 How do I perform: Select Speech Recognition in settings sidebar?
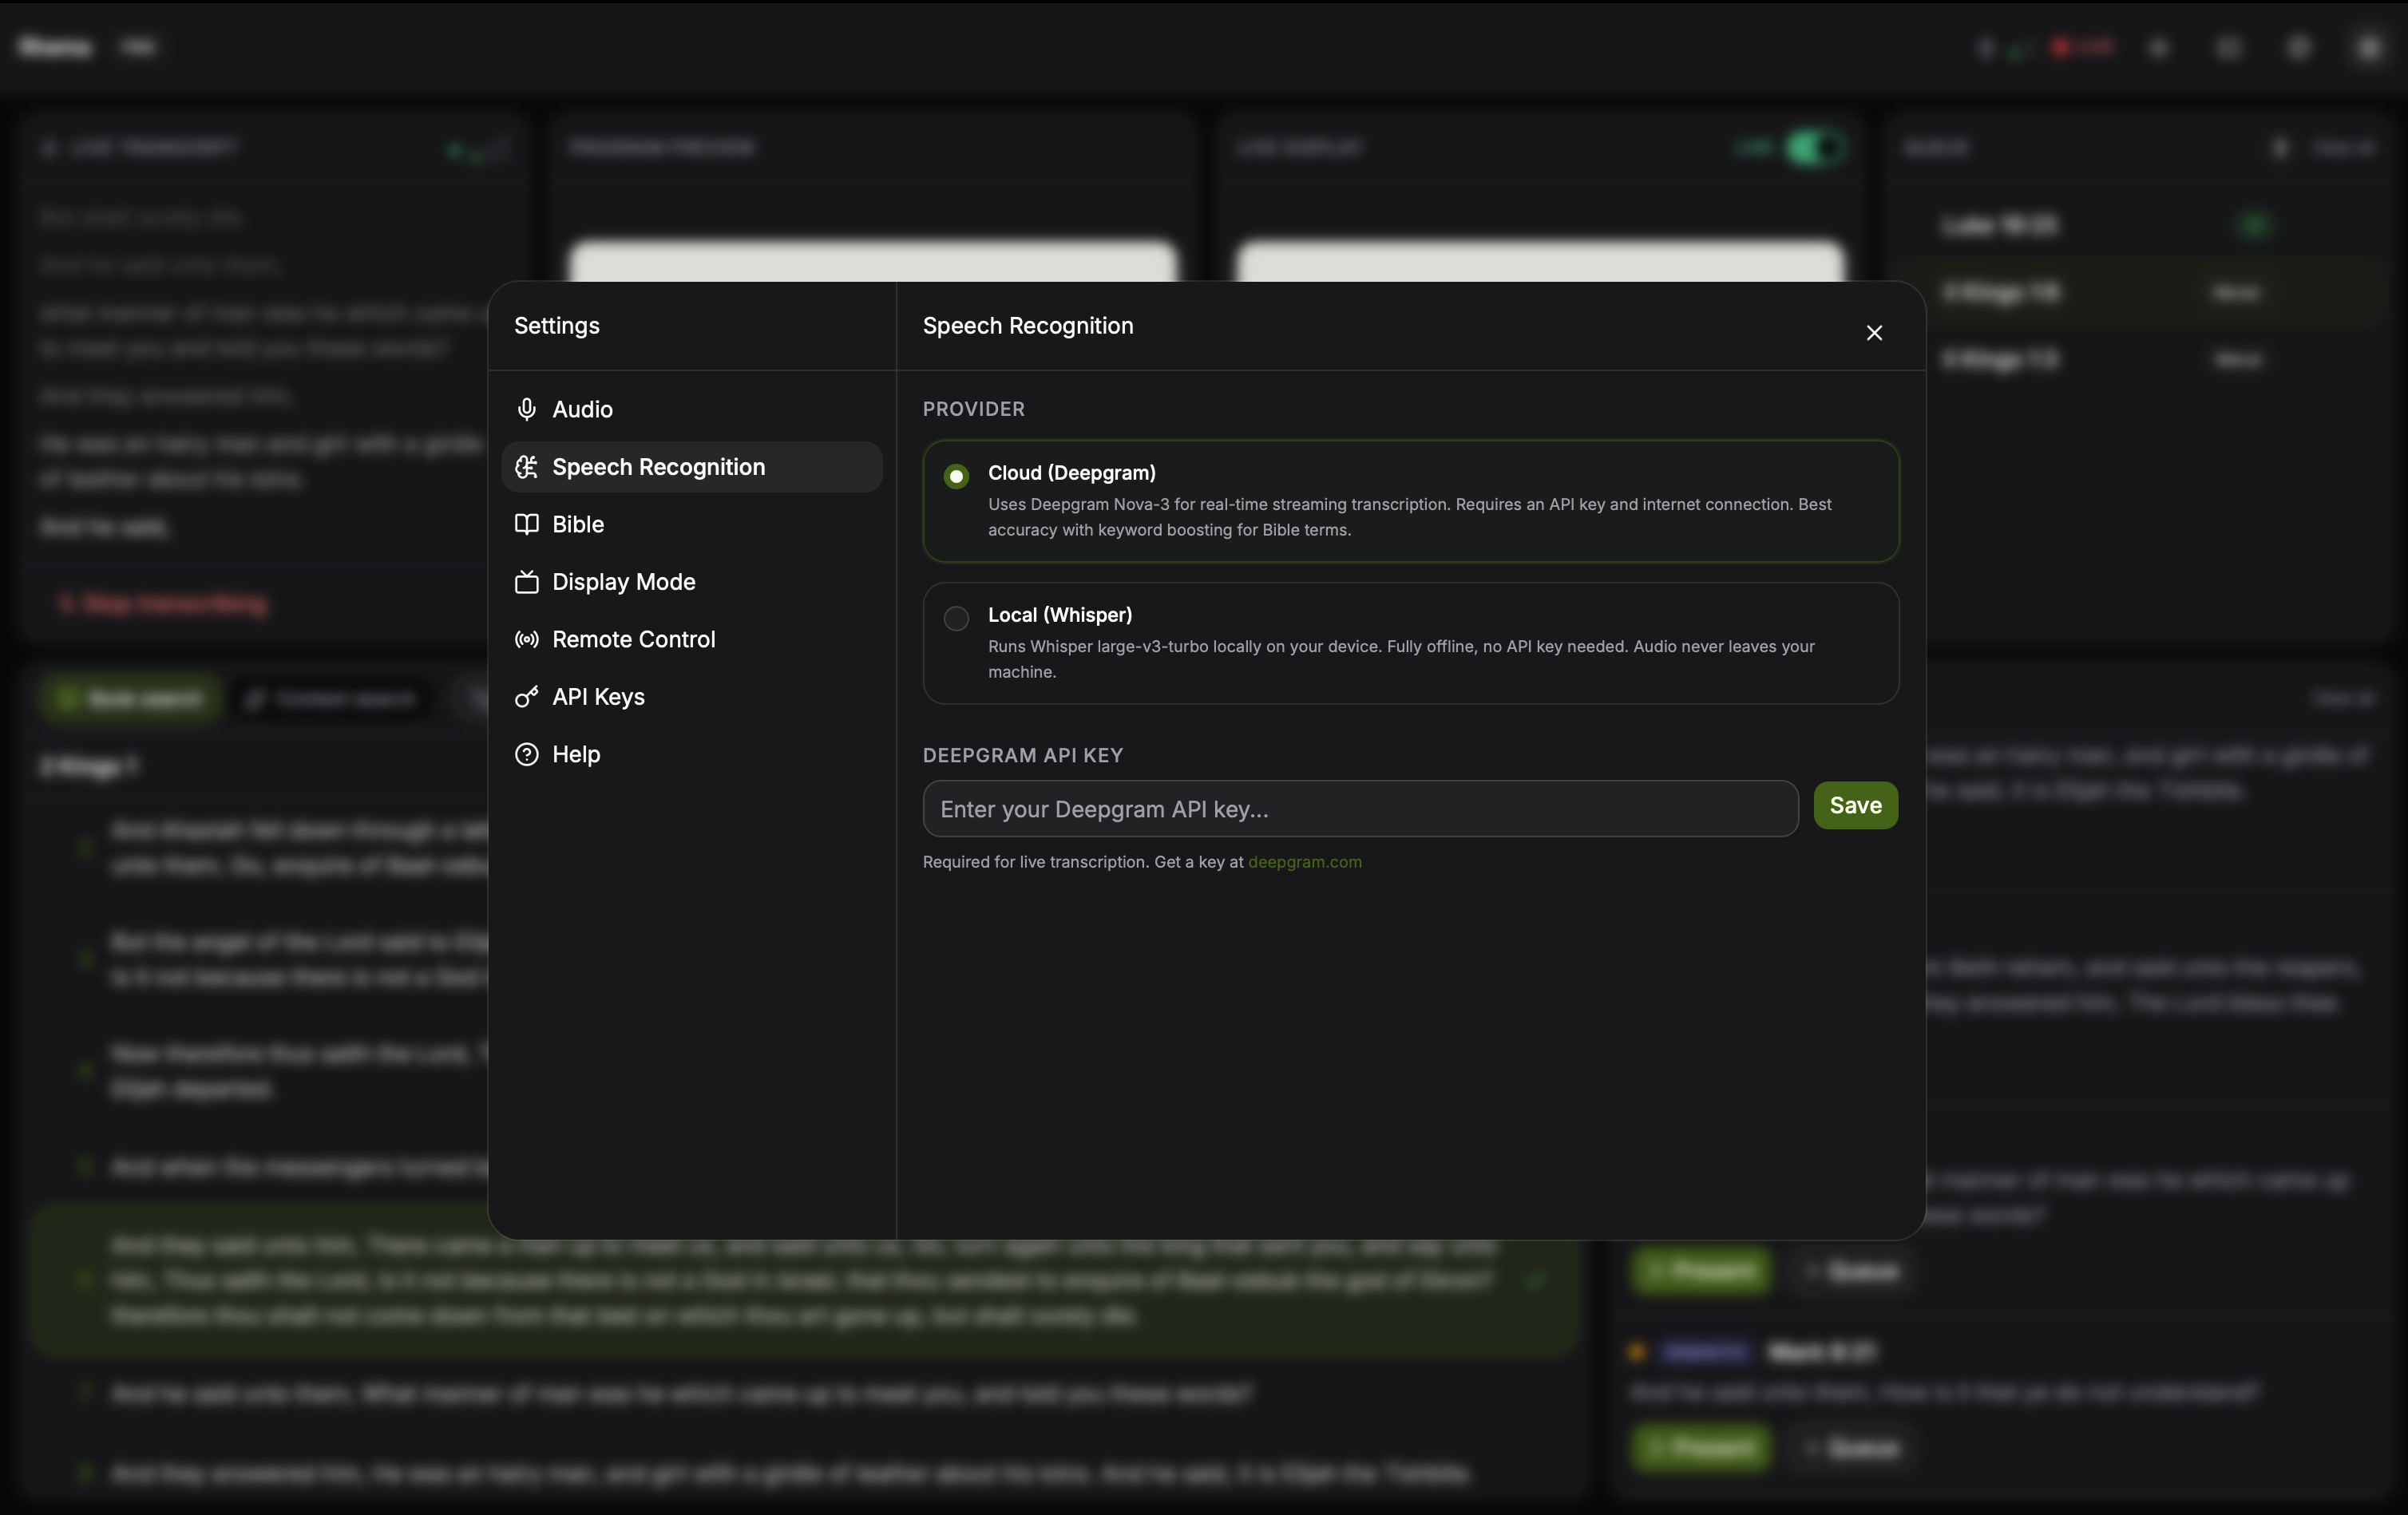[691, 467]
